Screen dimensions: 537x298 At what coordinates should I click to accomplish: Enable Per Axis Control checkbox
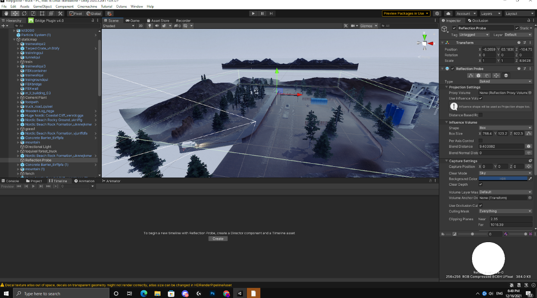point(481,141)
